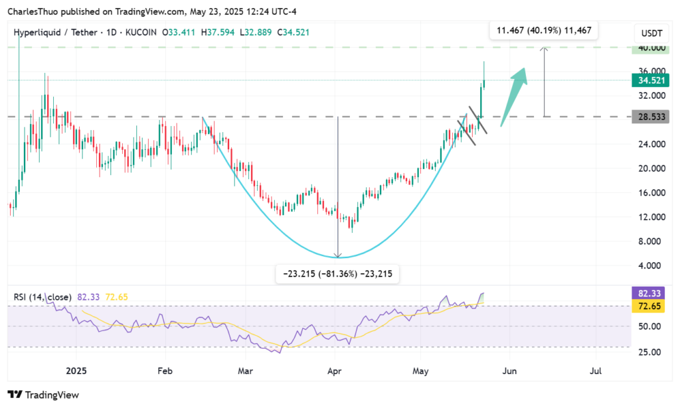Open the USDT currency selector
Image resolution: width=680 pixels, height=408 pixels.
[647, 33]
